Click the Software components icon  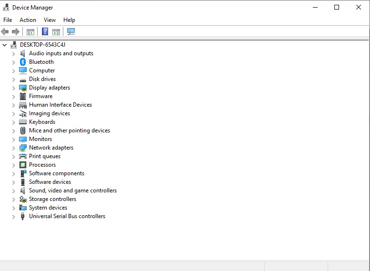point(23,173)
